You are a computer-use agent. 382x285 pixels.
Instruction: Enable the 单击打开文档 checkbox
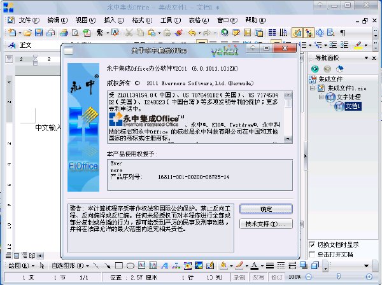point(311,254)
